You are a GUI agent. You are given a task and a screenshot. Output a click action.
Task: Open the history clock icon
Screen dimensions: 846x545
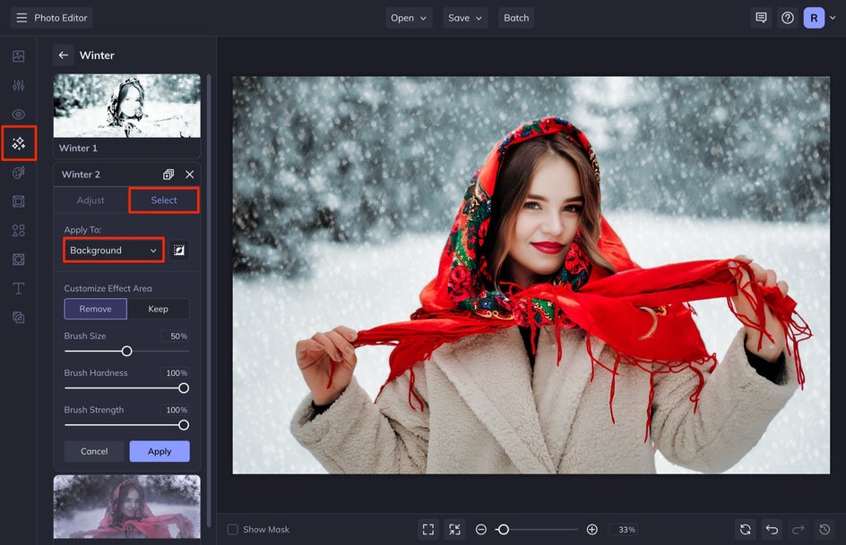824,530
